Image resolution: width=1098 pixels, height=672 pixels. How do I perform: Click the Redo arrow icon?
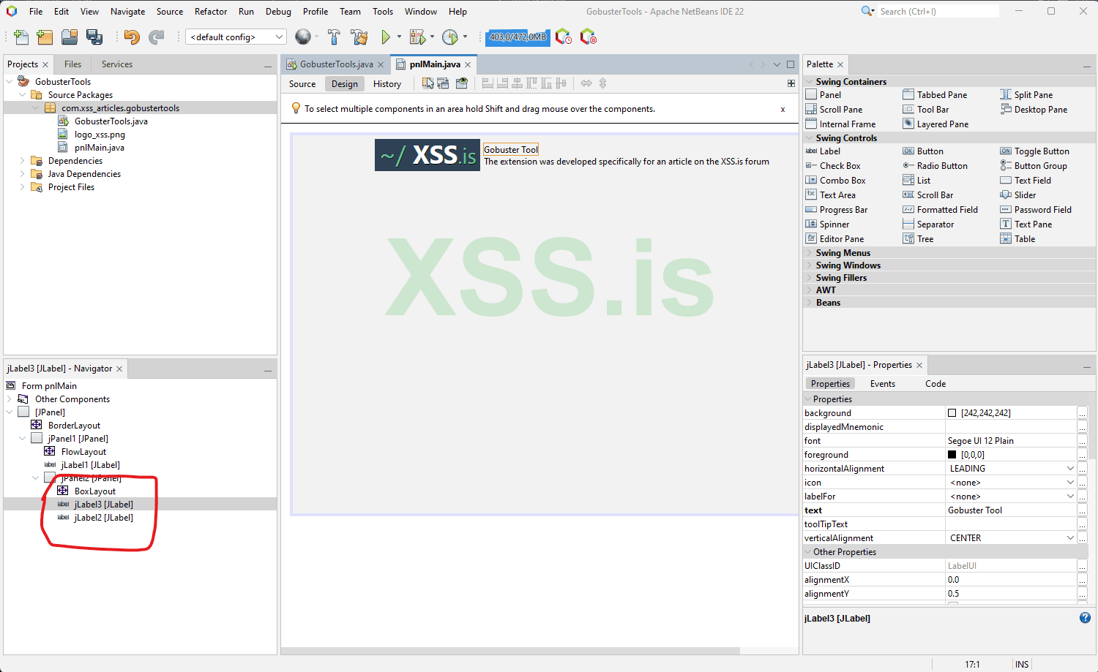157,37
